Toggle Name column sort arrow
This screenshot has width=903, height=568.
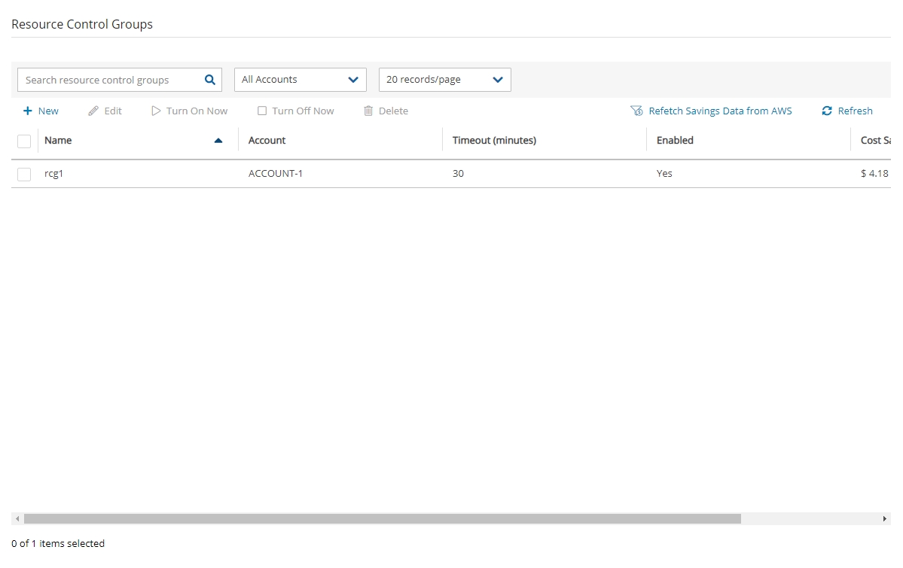(218, 141)
